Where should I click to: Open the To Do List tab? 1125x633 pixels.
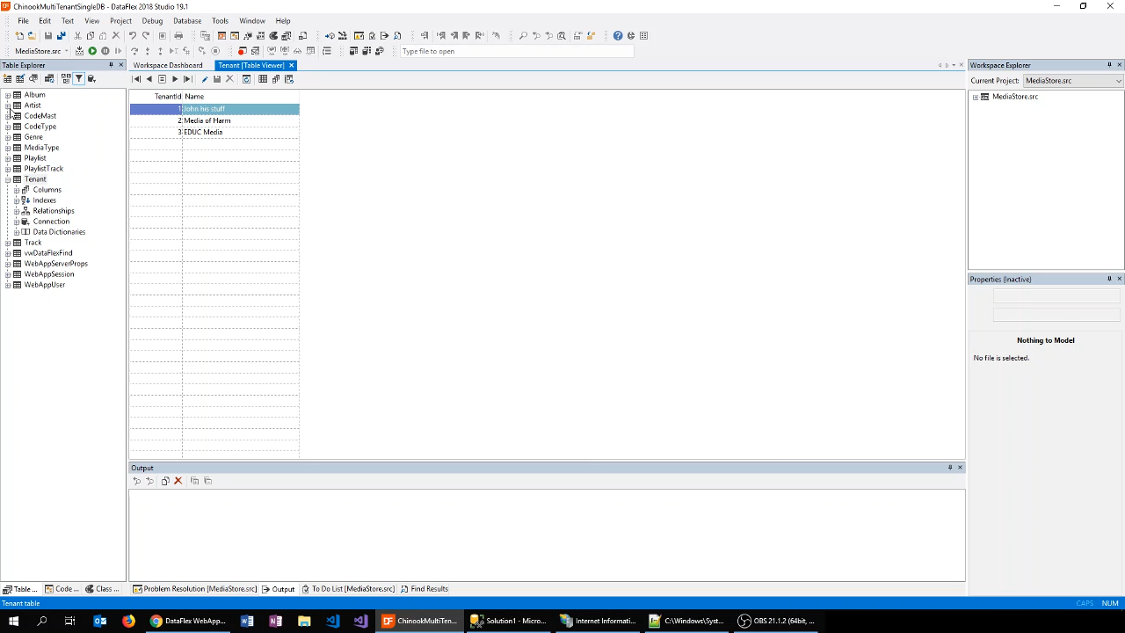(352, 589)
